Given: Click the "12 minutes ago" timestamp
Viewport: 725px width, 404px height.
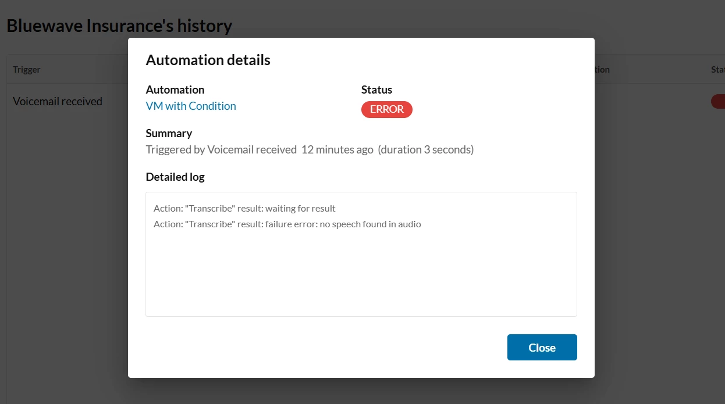Looking at the screenshot, I should (x=337, y=149).
